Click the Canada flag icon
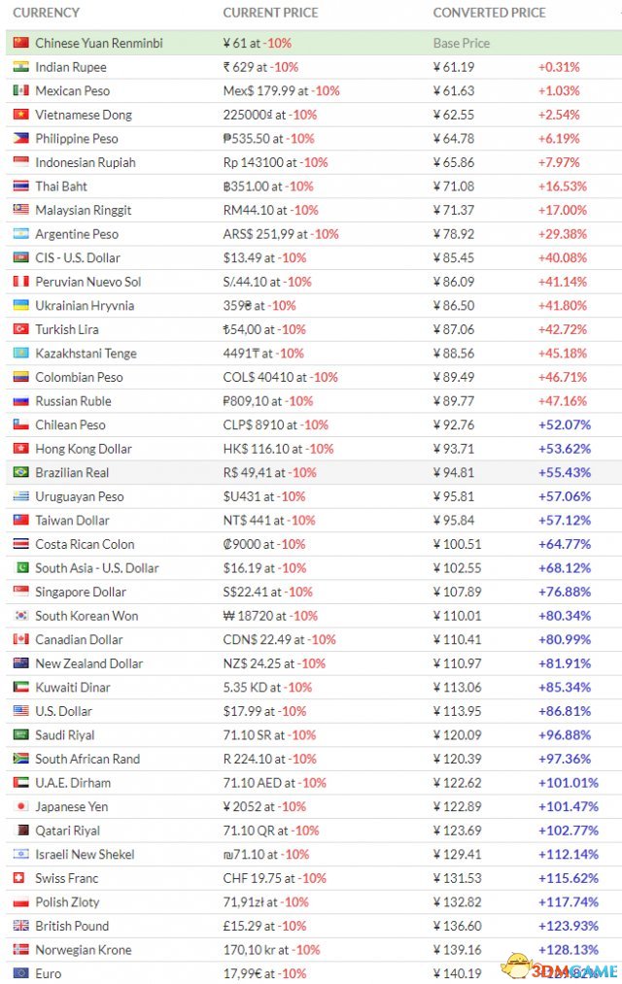 pos(20,639)
